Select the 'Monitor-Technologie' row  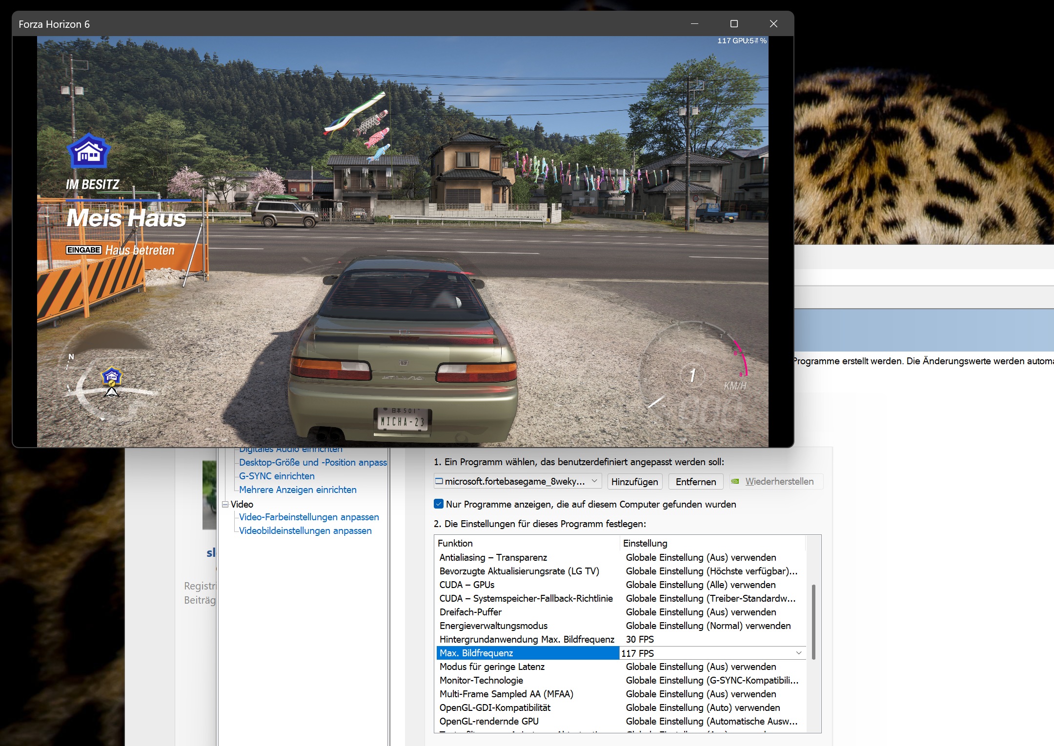(x=621, y=680)
